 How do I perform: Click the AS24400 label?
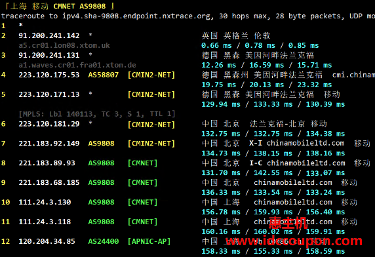[x=104, y=241]
